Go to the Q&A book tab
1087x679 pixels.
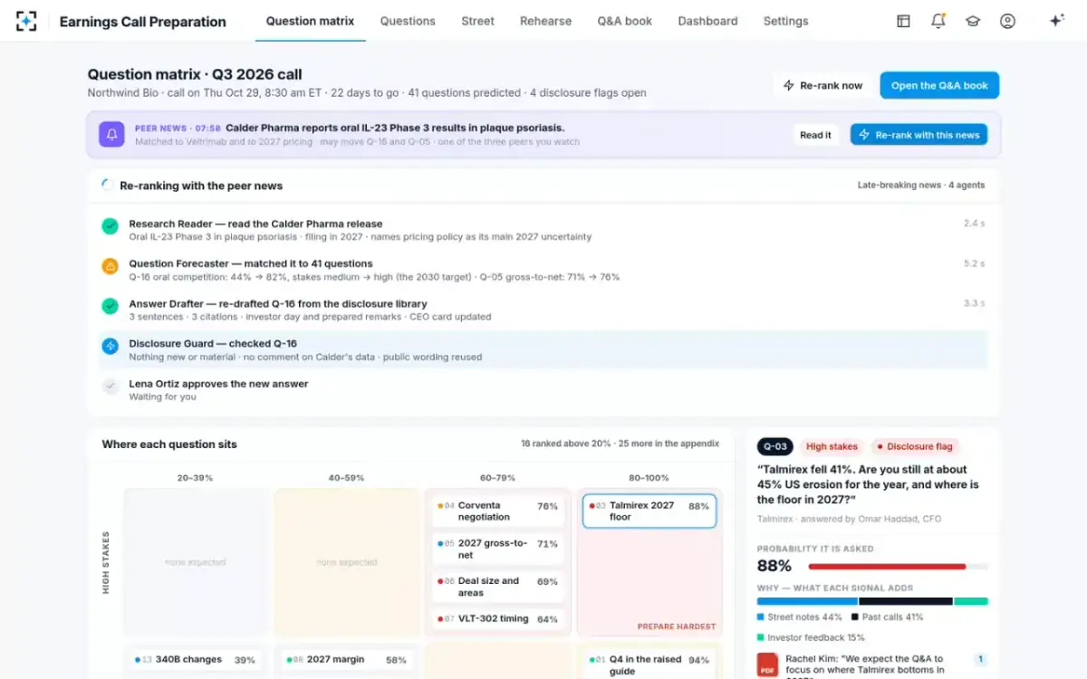[625, 21]
